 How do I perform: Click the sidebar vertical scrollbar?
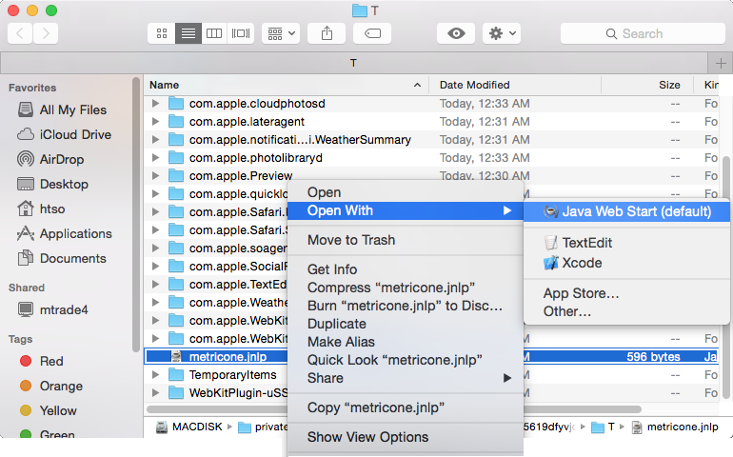tap(136, 214)
